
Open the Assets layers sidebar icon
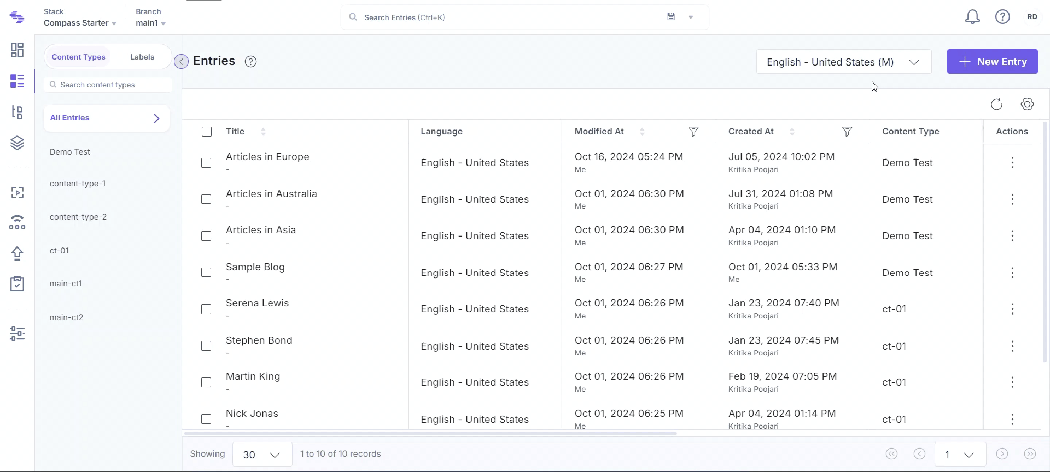(17, 143)
